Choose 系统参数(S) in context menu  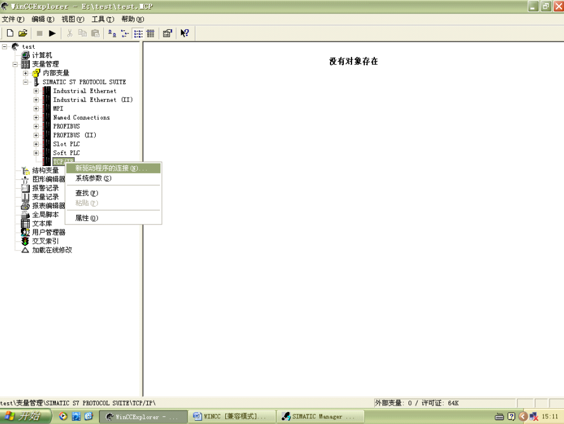[x=114, y=178]
